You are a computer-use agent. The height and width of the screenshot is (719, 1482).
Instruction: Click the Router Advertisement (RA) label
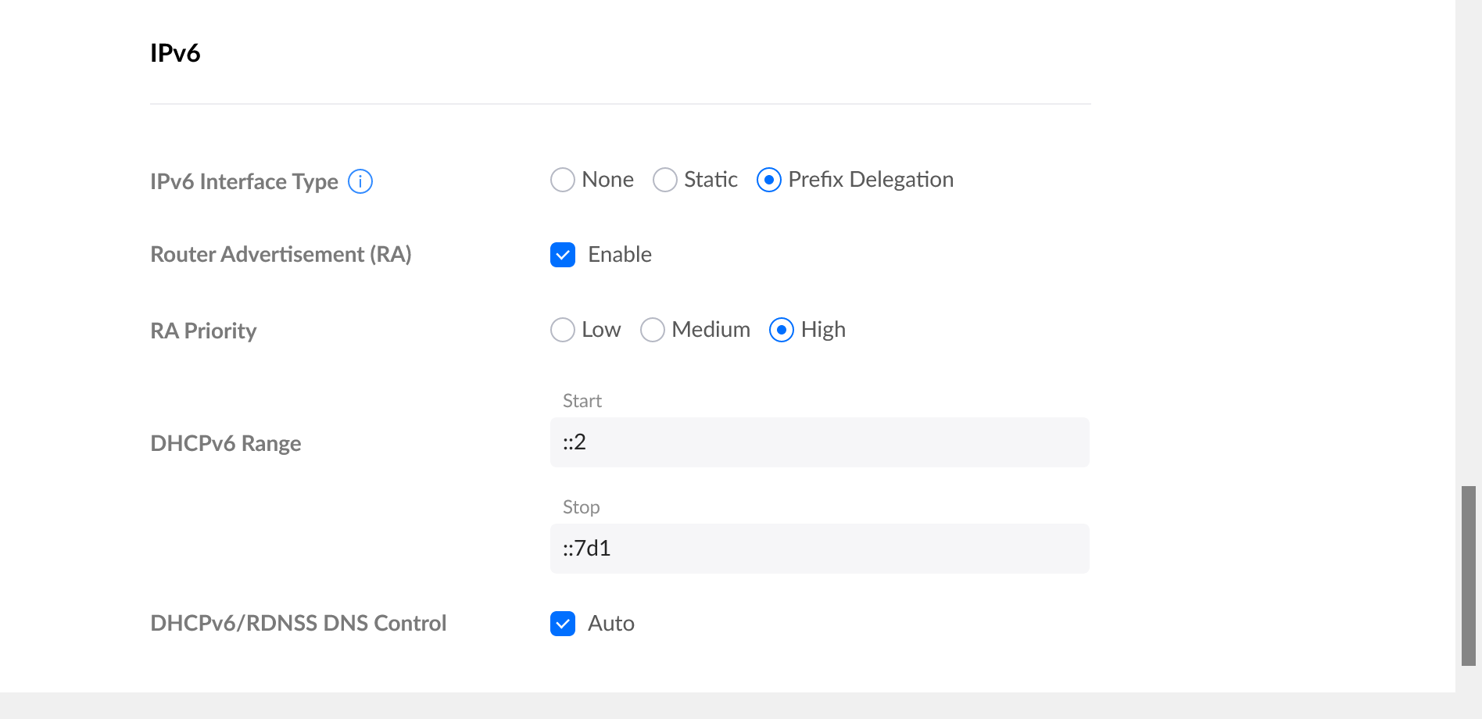[281, 255]
